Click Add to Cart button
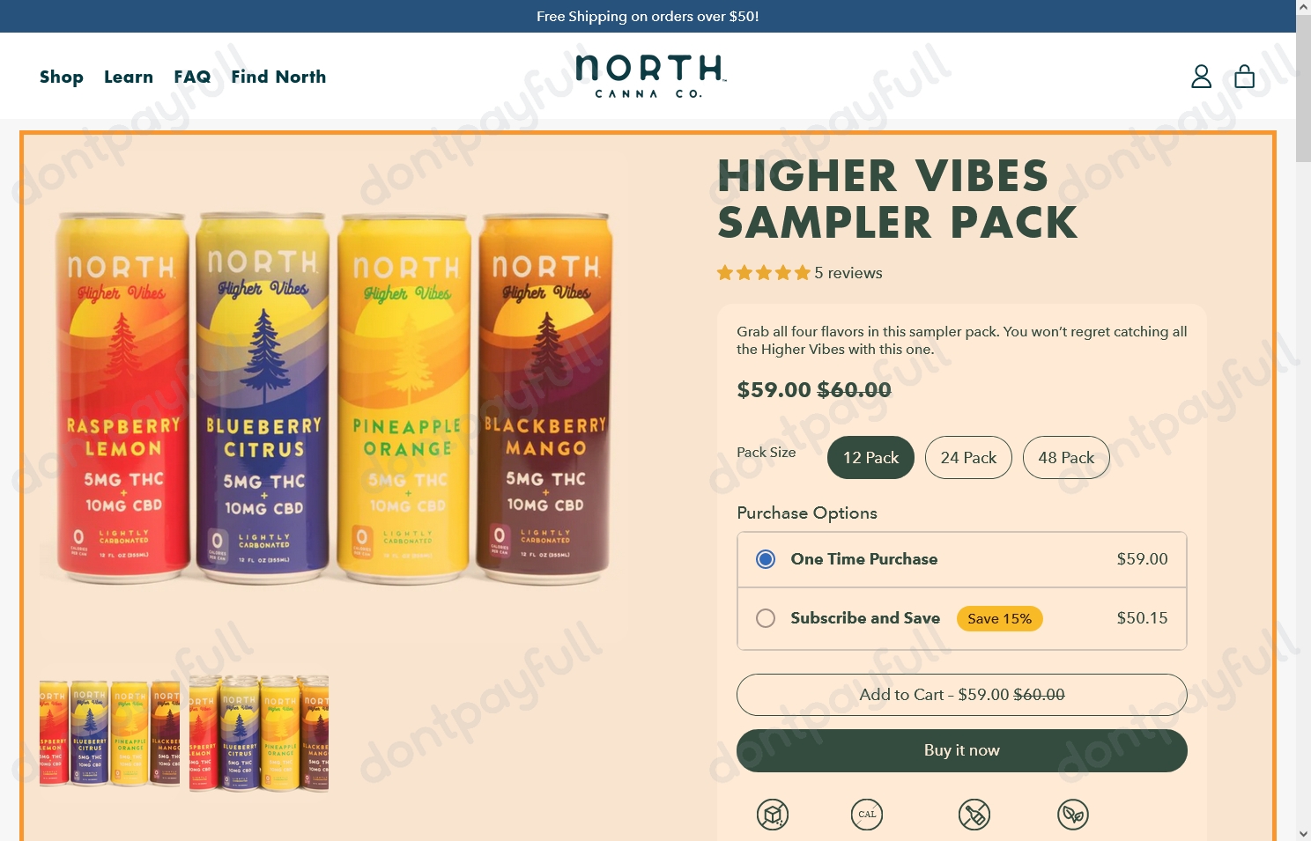 962,695
